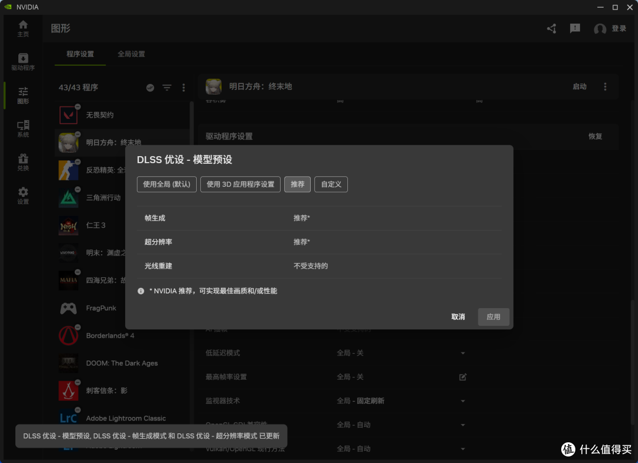Choose the 自定义 preset option
This screenshot has width=638, height=463.
(x=331, y=184)
